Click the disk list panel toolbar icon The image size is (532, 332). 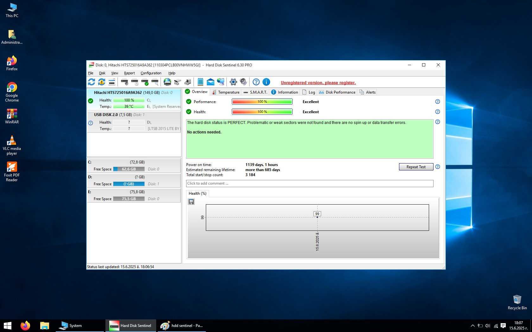(x=112, y=82)
